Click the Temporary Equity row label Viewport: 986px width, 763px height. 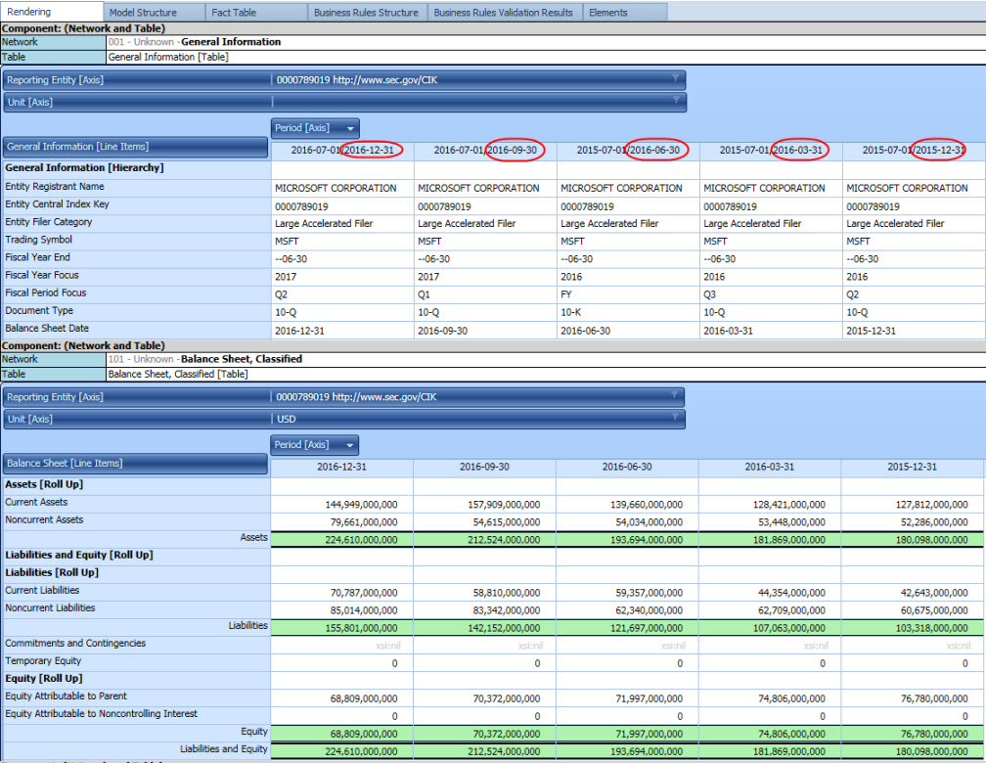pyautogui.click(x=43, y=661)
